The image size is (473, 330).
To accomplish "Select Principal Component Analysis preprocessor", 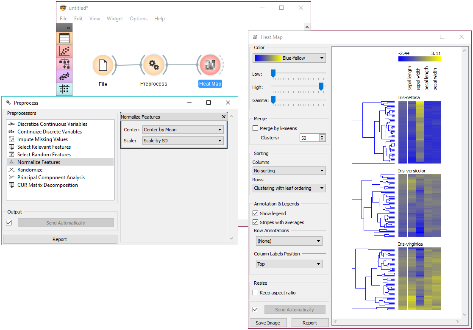I will 51,177.
